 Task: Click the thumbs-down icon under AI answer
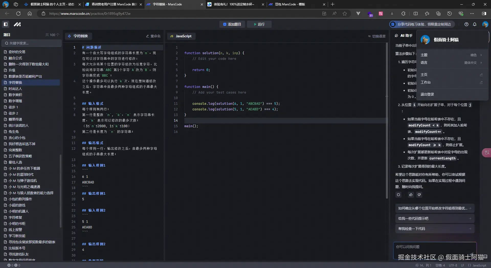click(419, 195)
